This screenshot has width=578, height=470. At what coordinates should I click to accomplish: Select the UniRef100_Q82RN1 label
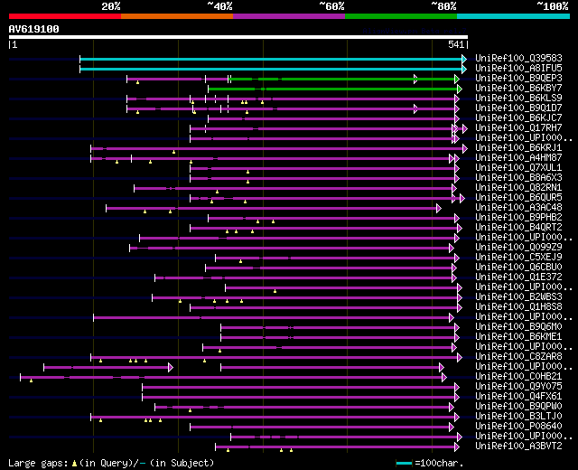(518, 188)
